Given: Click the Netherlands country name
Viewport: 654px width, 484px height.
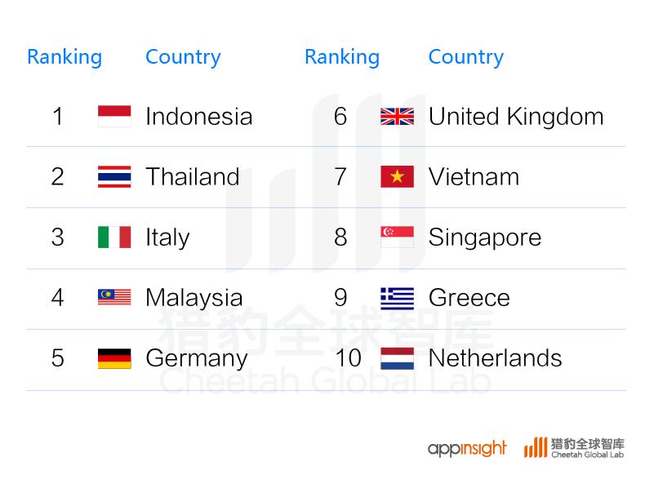Looking at the screenshot, I should click(495, 358).
